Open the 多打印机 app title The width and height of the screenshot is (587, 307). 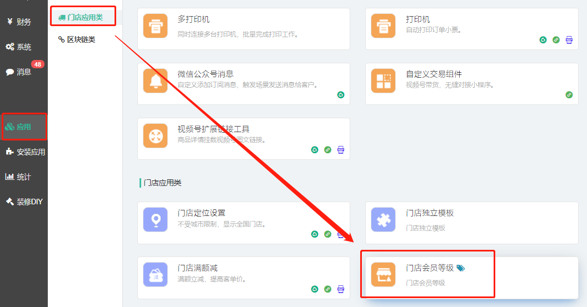tap(193, 19)
